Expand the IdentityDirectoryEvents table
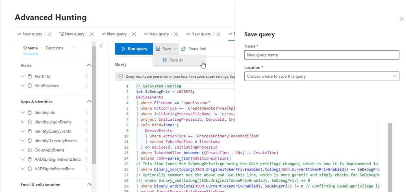Image resolution: width=406 pixels, height=192 pixels. (x=22, y=141)
